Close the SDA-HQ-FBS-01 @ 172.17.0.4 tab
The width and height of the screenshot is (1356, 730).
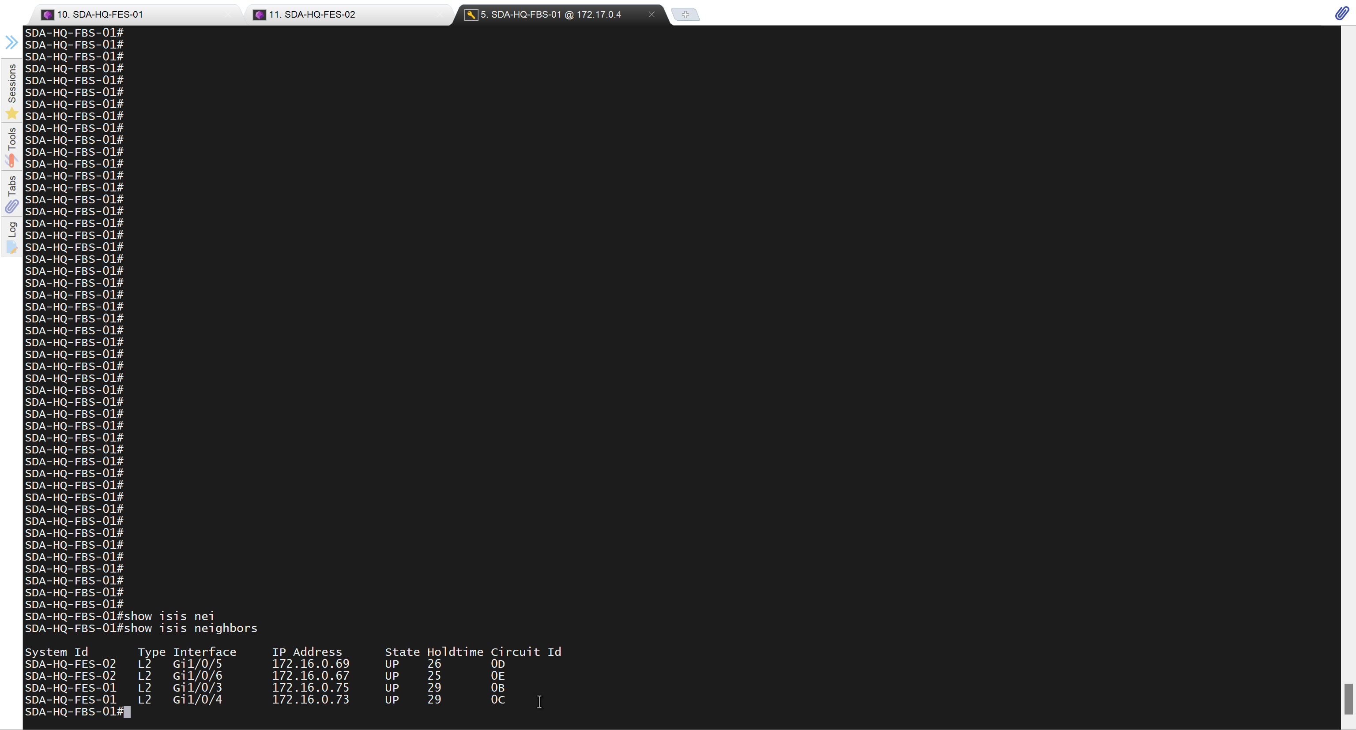(x=652, y=15)
